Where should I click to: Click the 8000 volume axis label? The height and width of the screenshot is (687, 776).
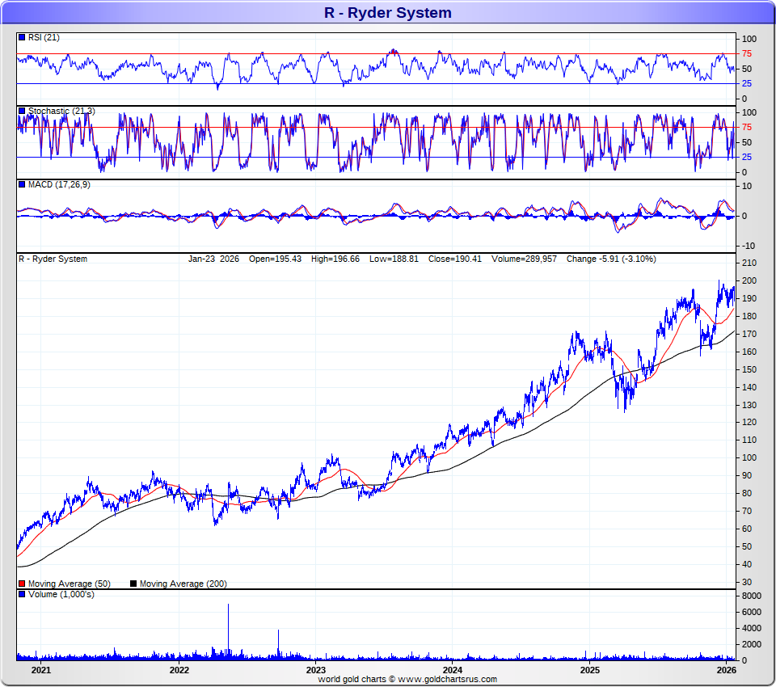point(751,596)
